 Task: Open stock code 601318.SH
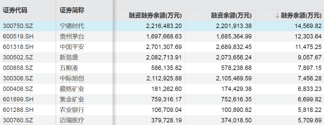click(x=18, y=47)
